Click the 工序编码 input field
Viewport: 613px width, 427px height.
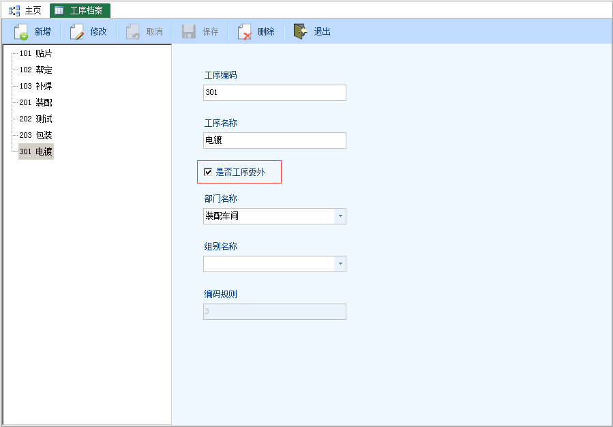[x=274, y=93]
